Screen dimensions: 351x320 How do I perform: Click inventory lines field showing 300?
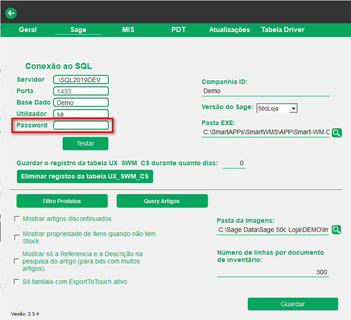tap(273, 272)
